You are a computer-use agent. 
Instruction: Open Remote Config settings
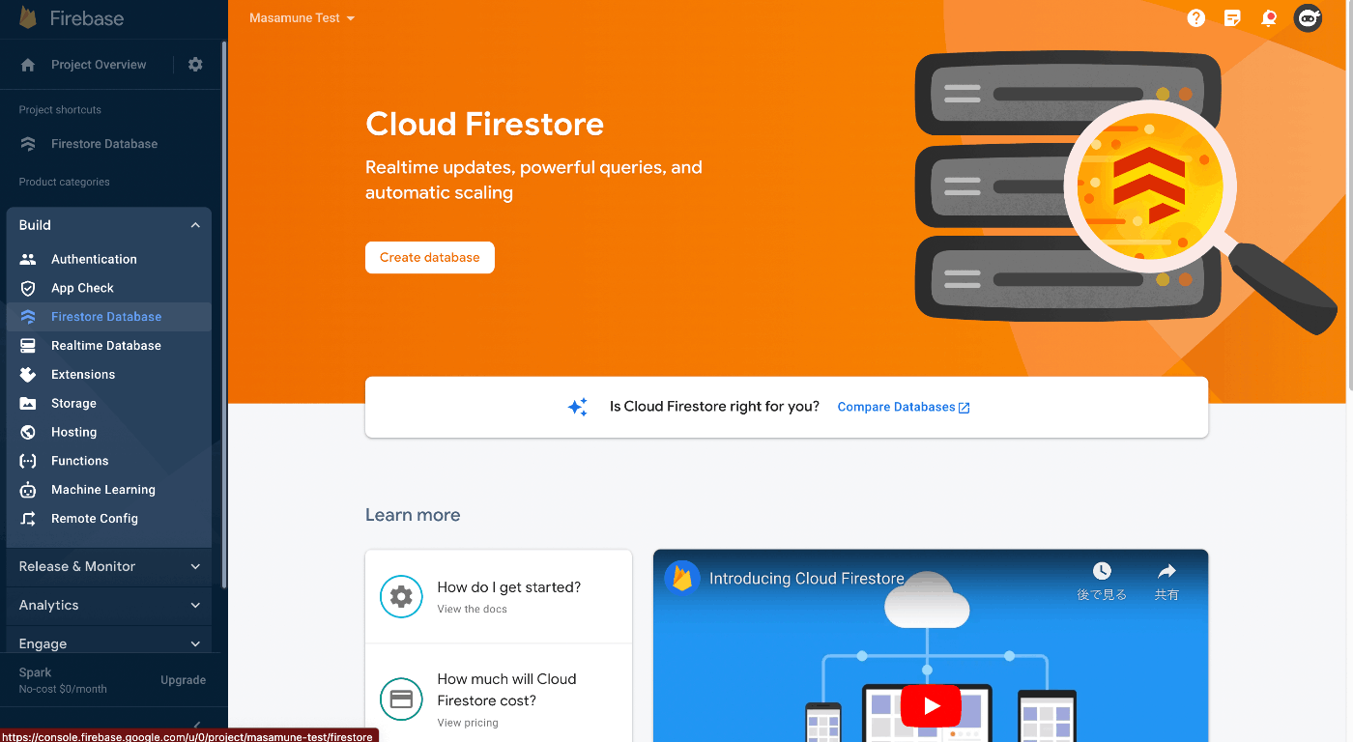[x=92, y=519]
